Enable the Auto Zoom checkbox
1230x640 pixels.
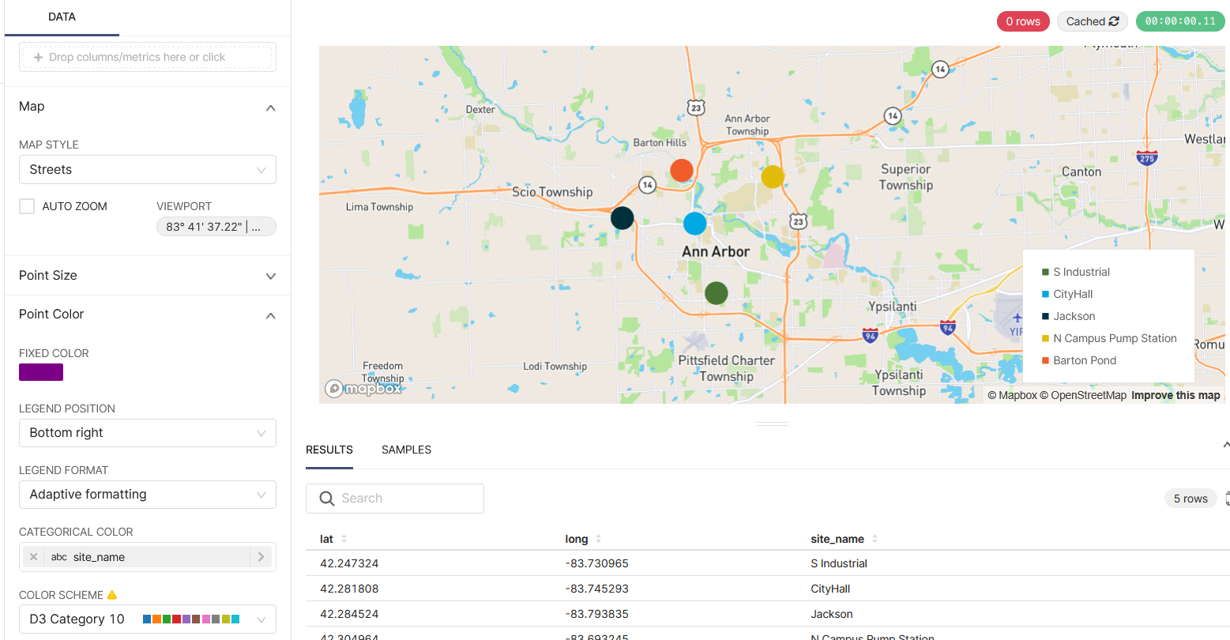pyautogui.click(x=27, y=206)
